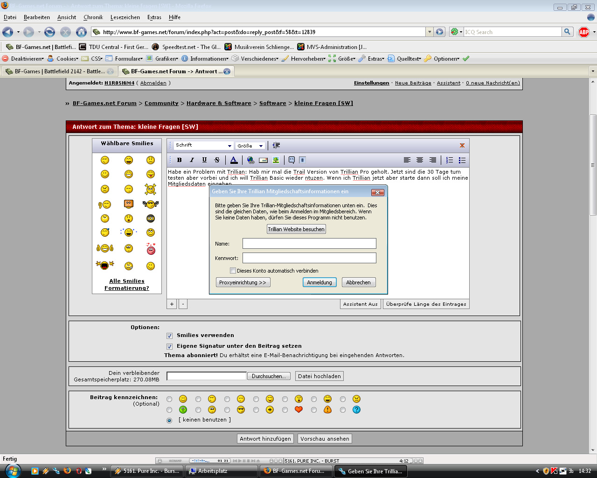Viewport: 597px width, 478px height.
Task: Align the post text right
Action: [x=433, y=160]
